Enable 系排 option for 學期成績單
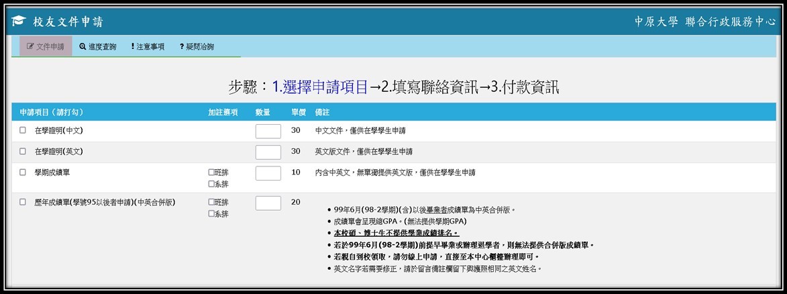 coord(211,184)
